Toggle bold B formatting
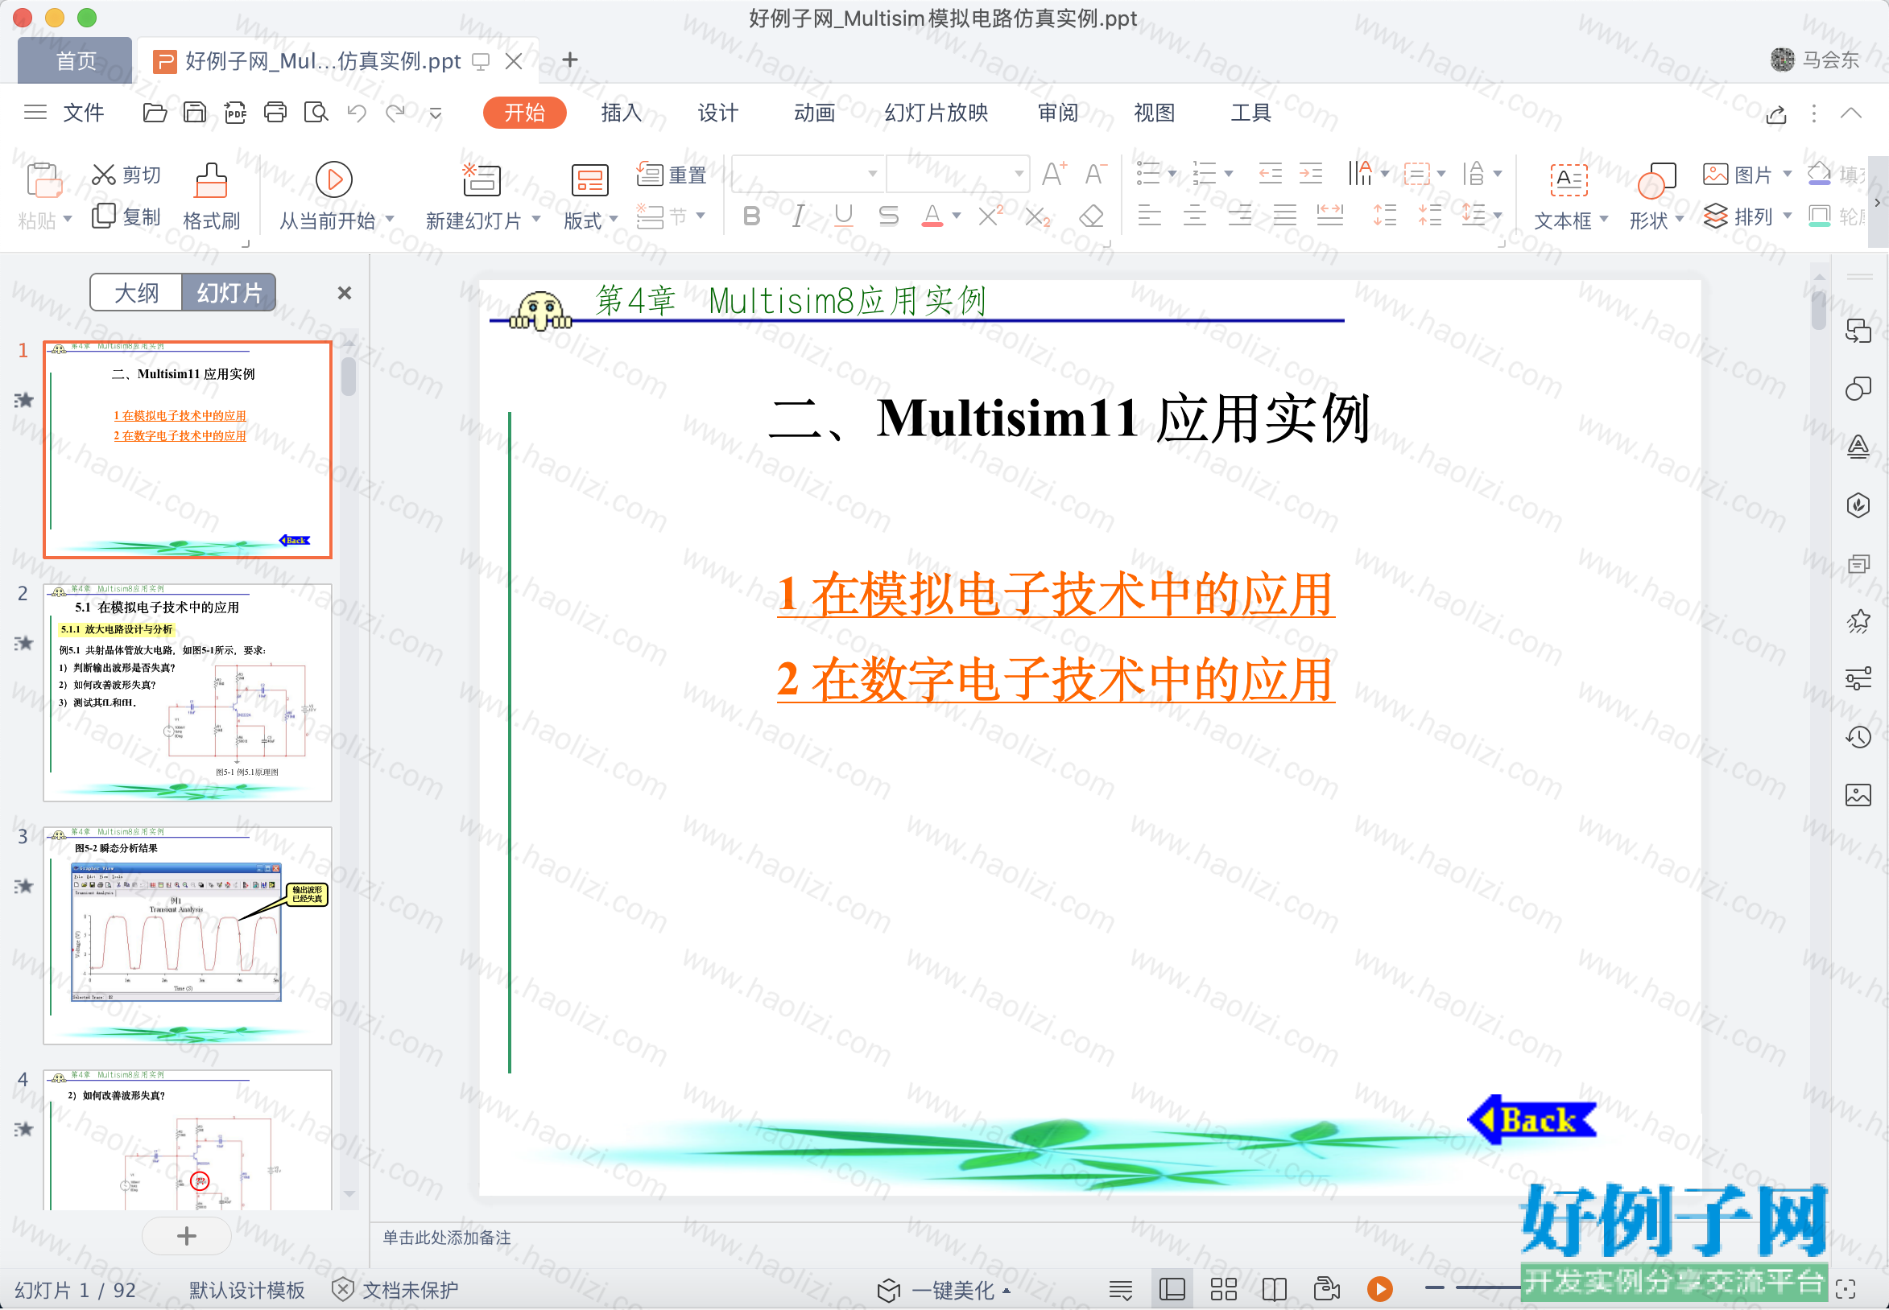The width and height of the screenshot is (1889, 1310). (751, 216)
